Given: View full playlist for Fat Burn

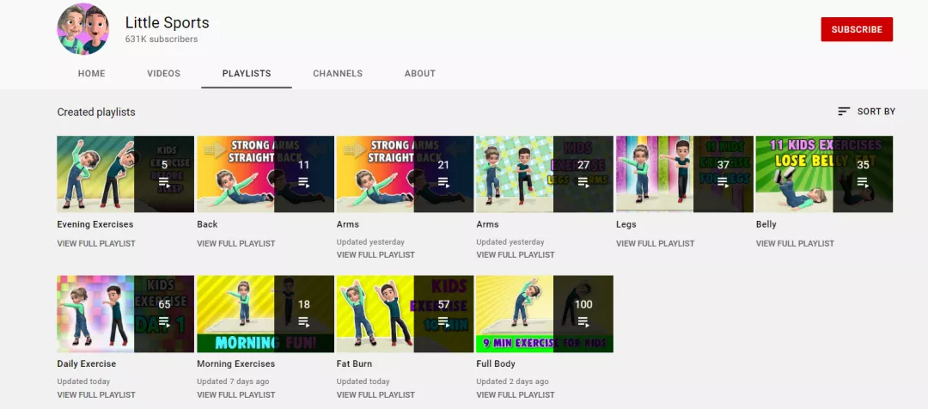Looking at the screenshot, I should click(375, 394).
